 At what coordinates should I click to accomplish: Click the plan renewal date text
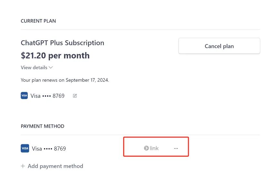[65, 80]
